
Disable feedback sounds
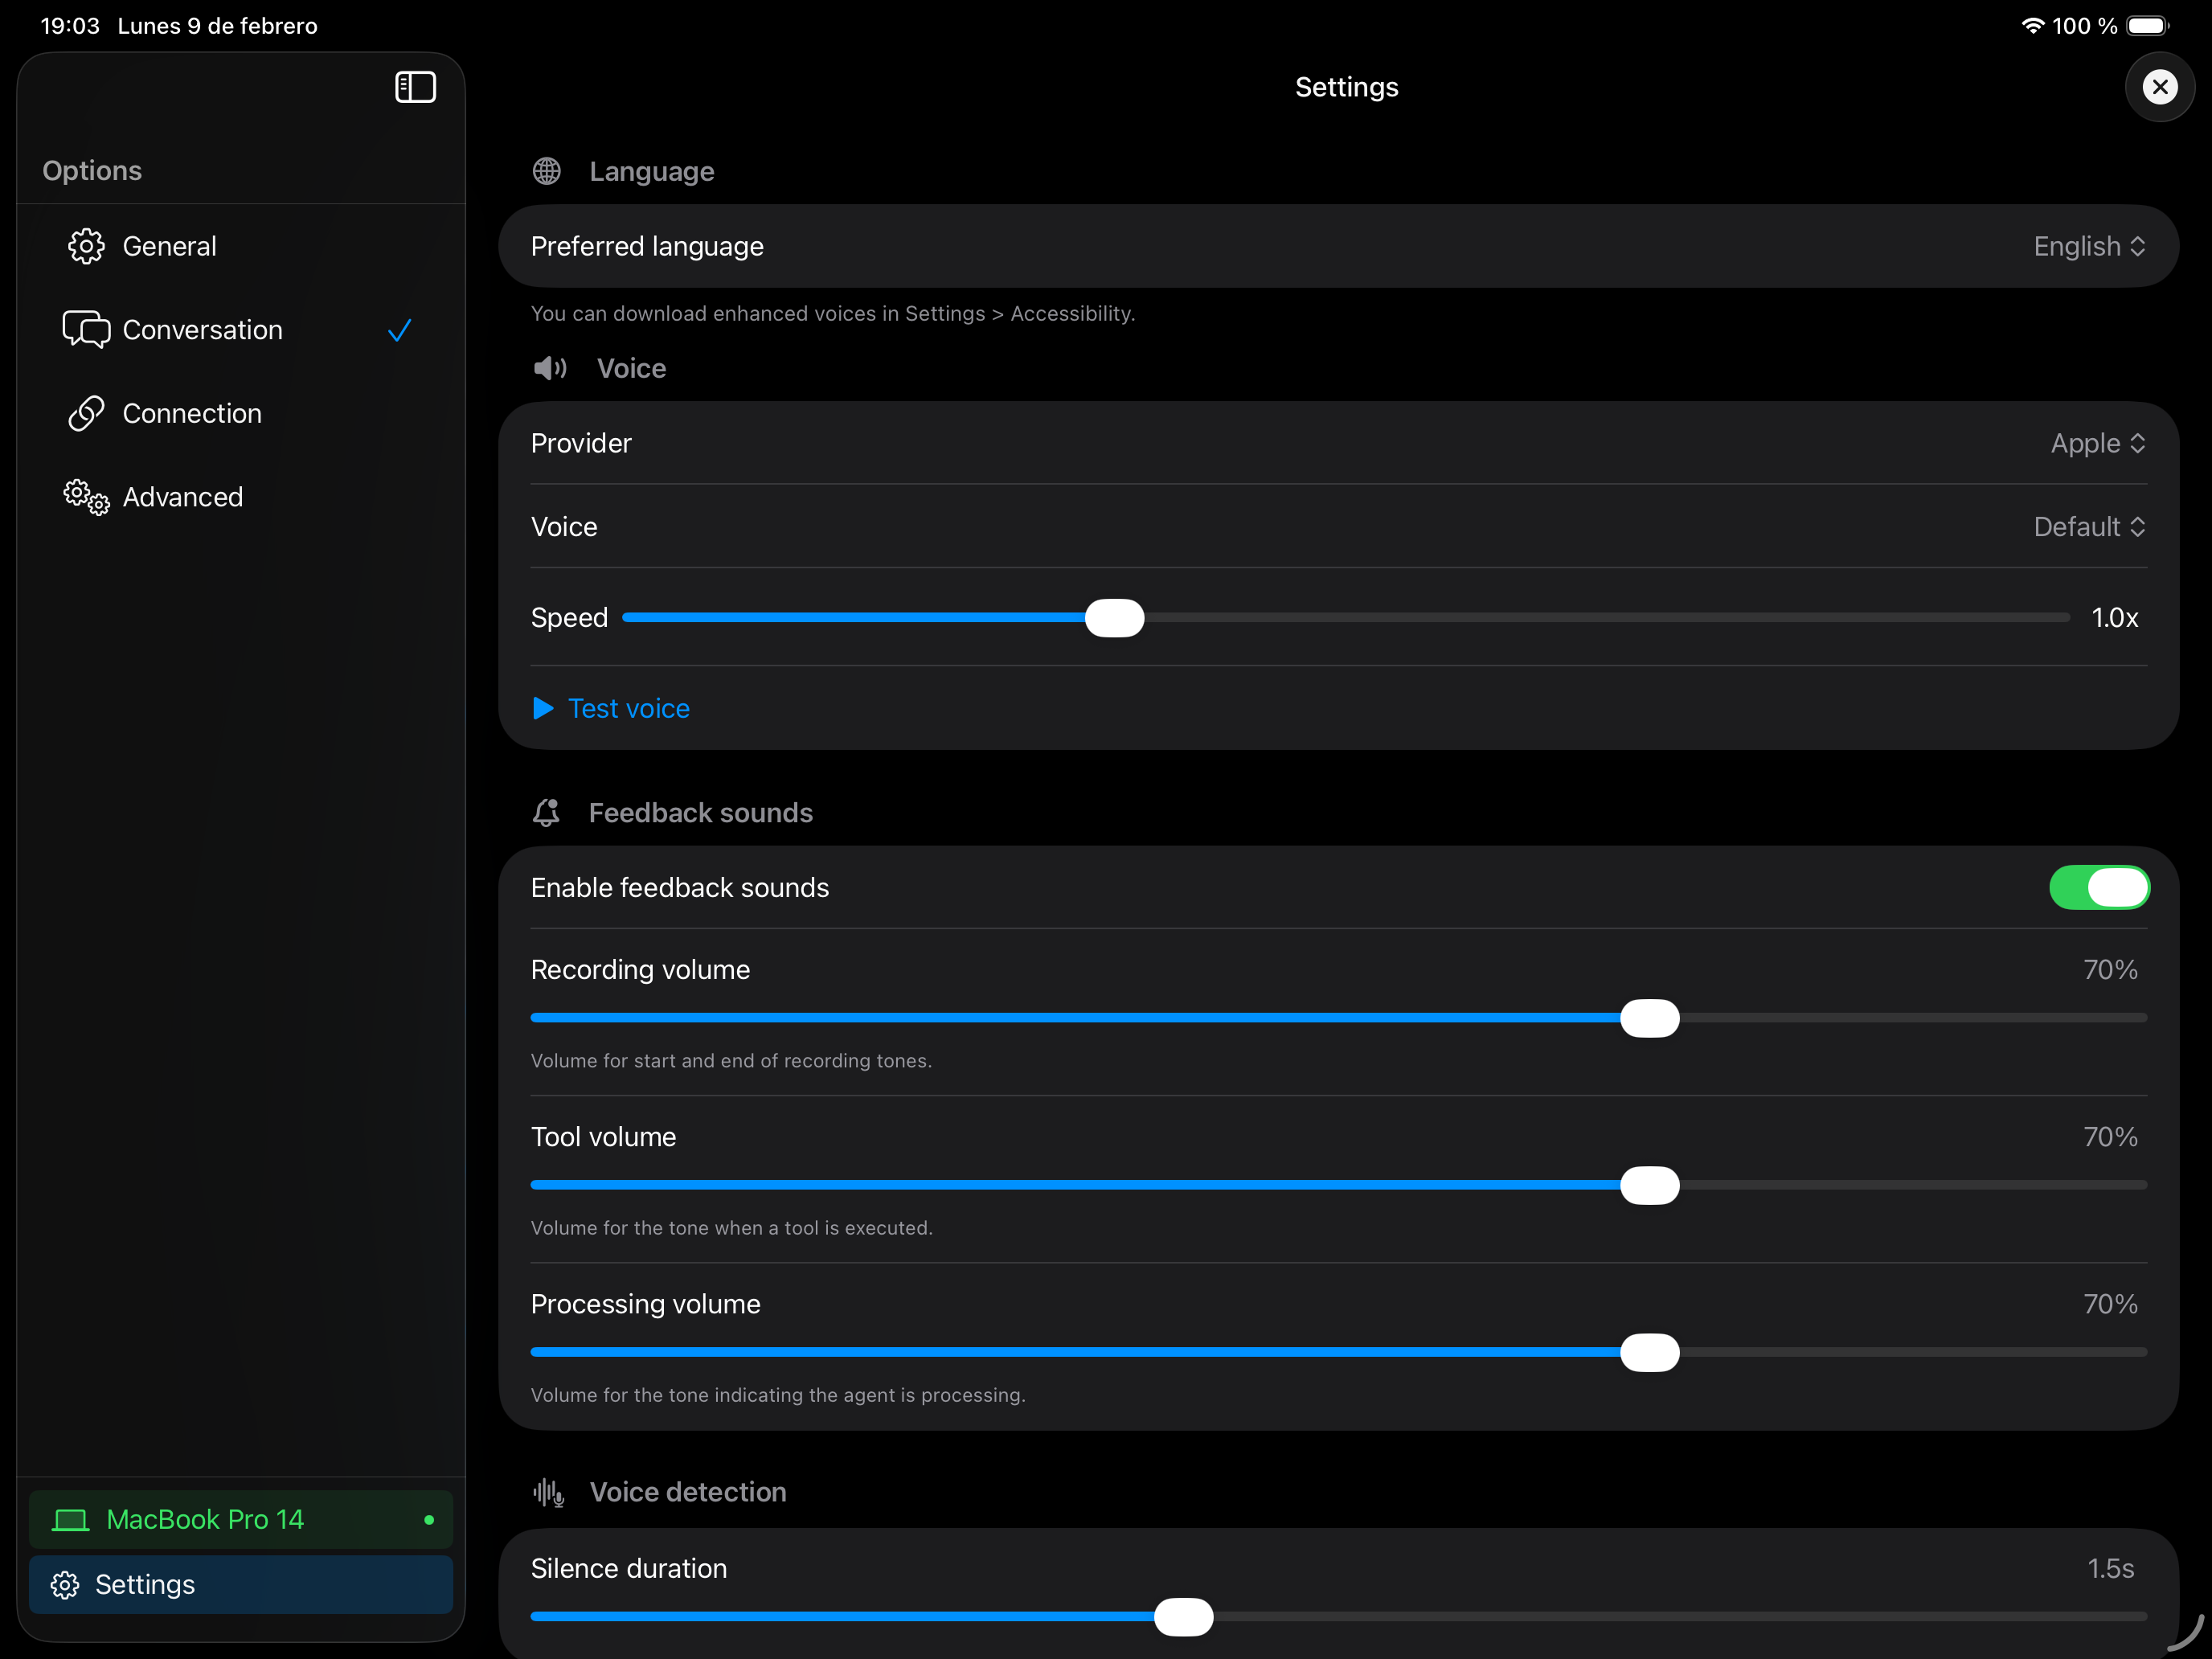(2100, 887)
